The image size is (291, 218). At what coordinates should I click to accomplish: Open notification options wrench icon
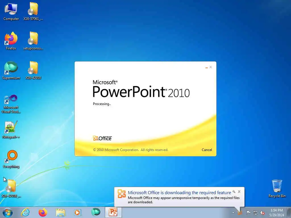click(234, 192)
